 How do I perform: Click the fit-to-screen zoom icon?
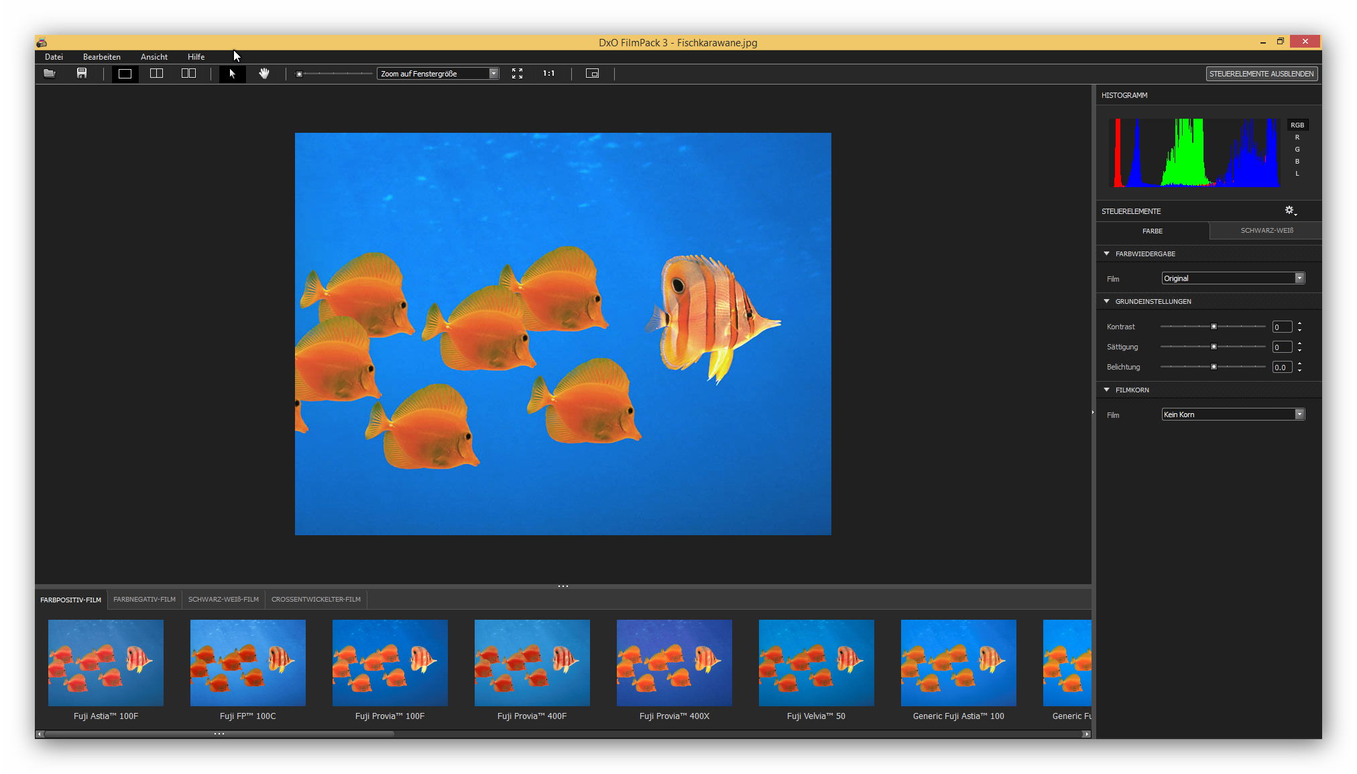[x=517, y=74]
